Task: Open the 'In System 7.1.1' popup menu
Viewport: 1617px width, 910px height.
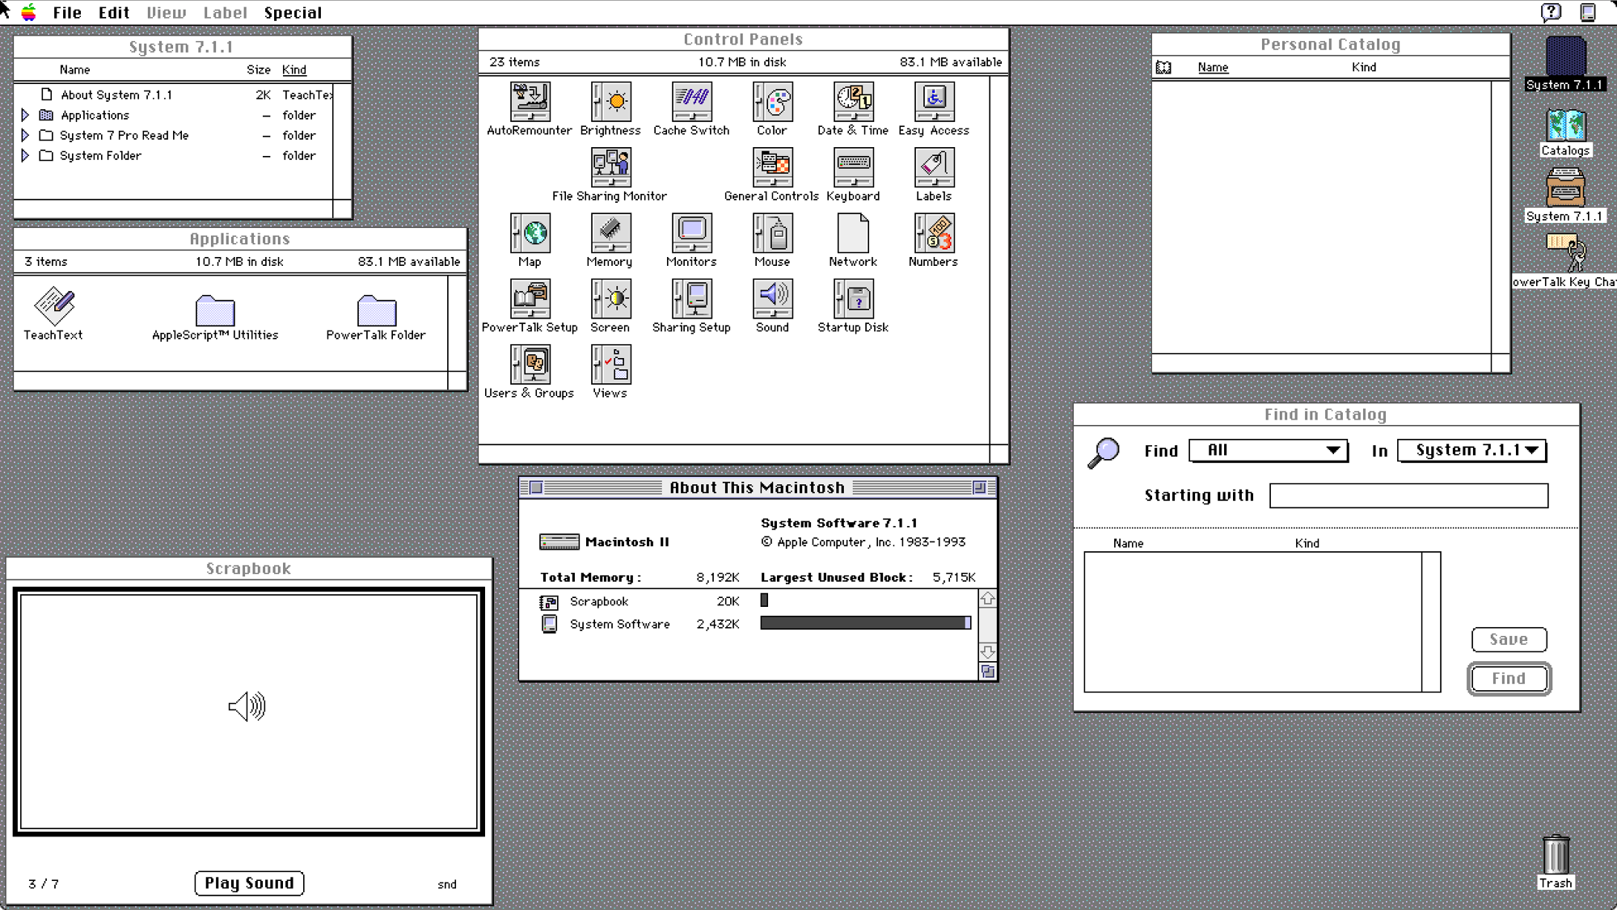Action: click(1471, 450)
